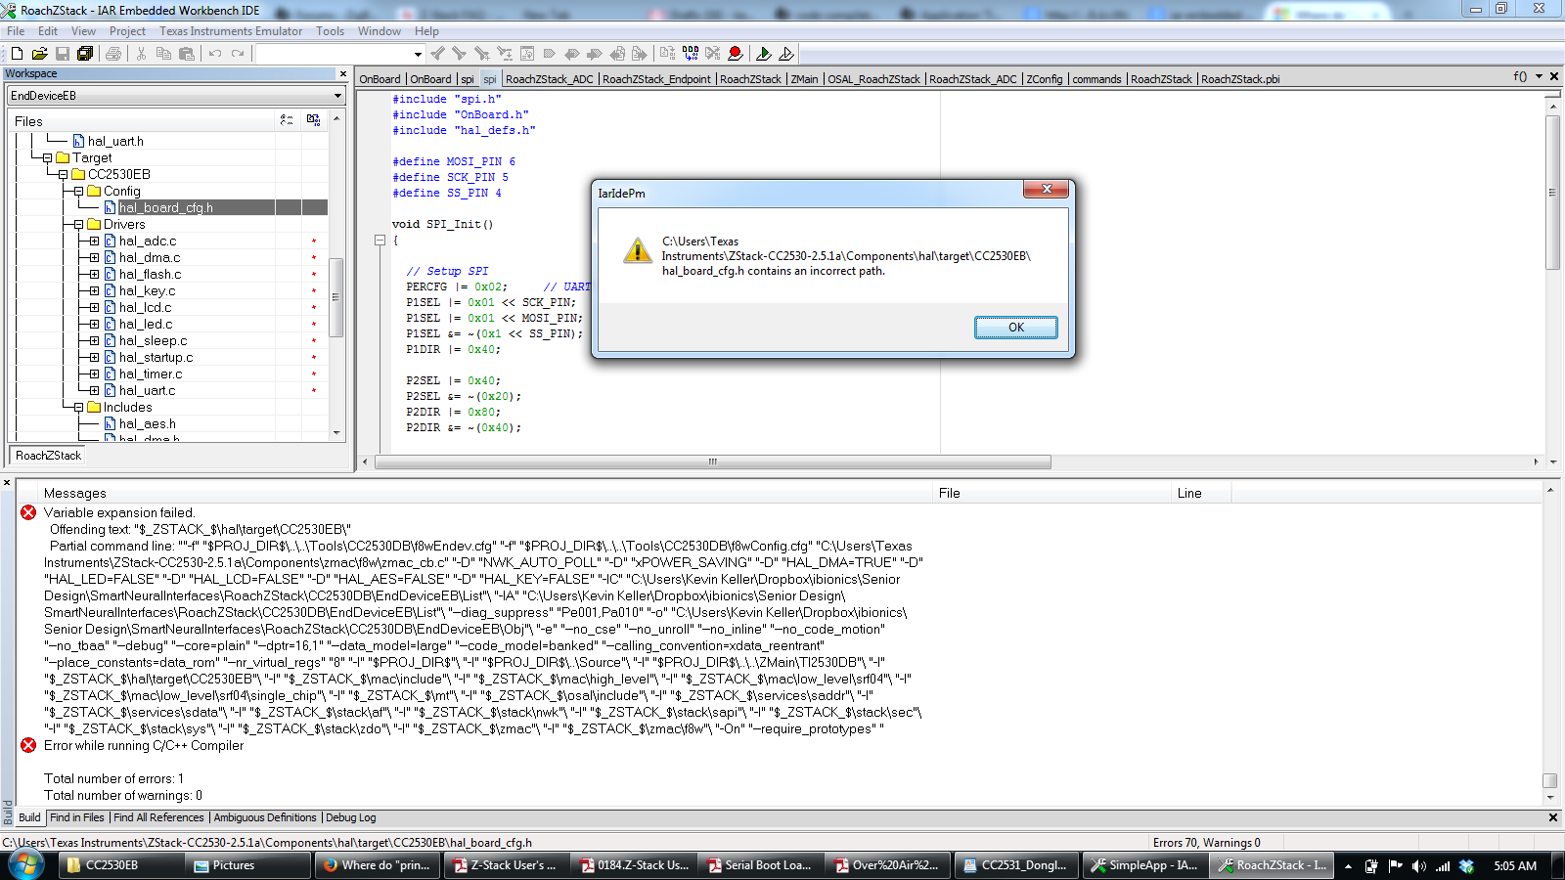Click the Open file toolbar icon
The height and width of the screenshot is (880, 1565).
39,54
